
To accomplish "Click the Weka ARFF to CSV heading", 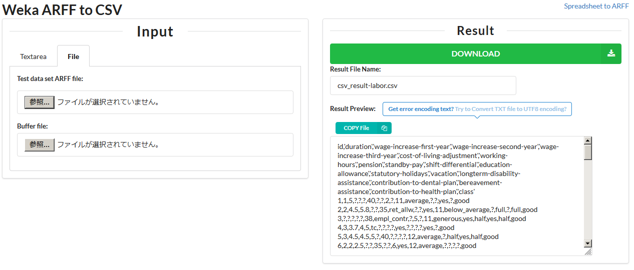I will 62,9.
